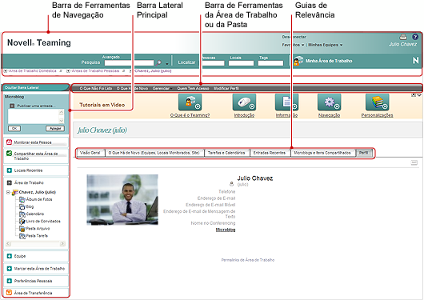Image resolution: width=424 pixels, height=300 pixels.
Task: Switch to the O Que Há de Novo tab
Action: [x=154, y=153]
